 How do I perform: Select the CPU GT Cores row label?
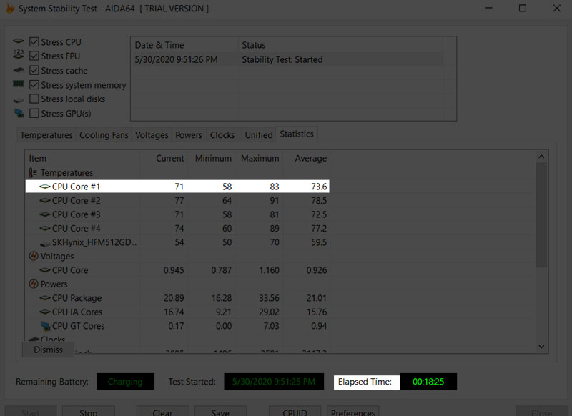pos(78,326)
